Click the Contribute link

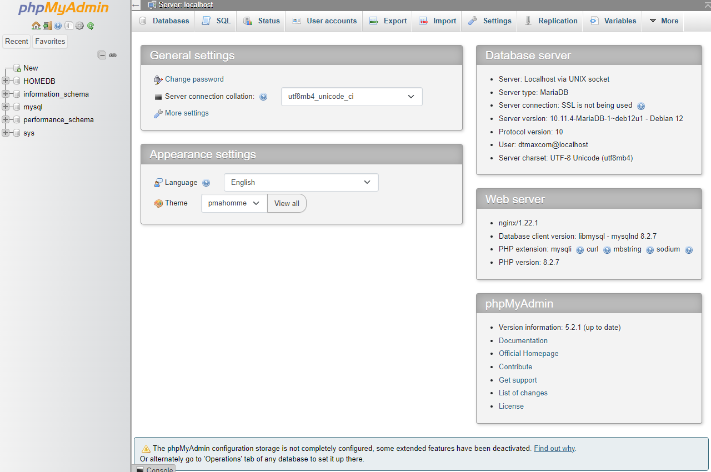point(515,367)
